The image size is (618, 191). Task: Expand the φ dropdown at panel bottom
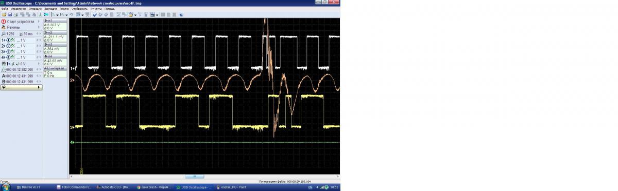coord(22,88)
